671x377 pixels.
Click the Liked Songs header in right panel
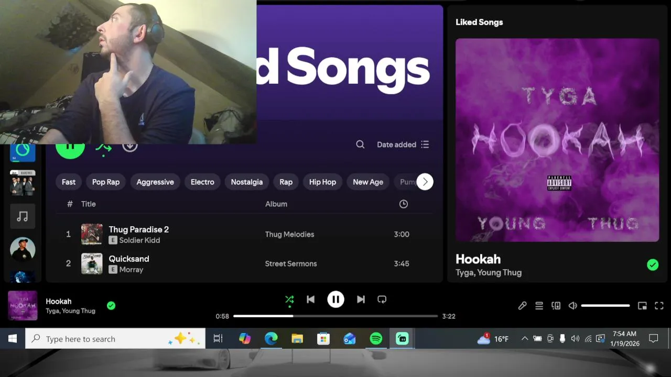[x=479, y=22]
